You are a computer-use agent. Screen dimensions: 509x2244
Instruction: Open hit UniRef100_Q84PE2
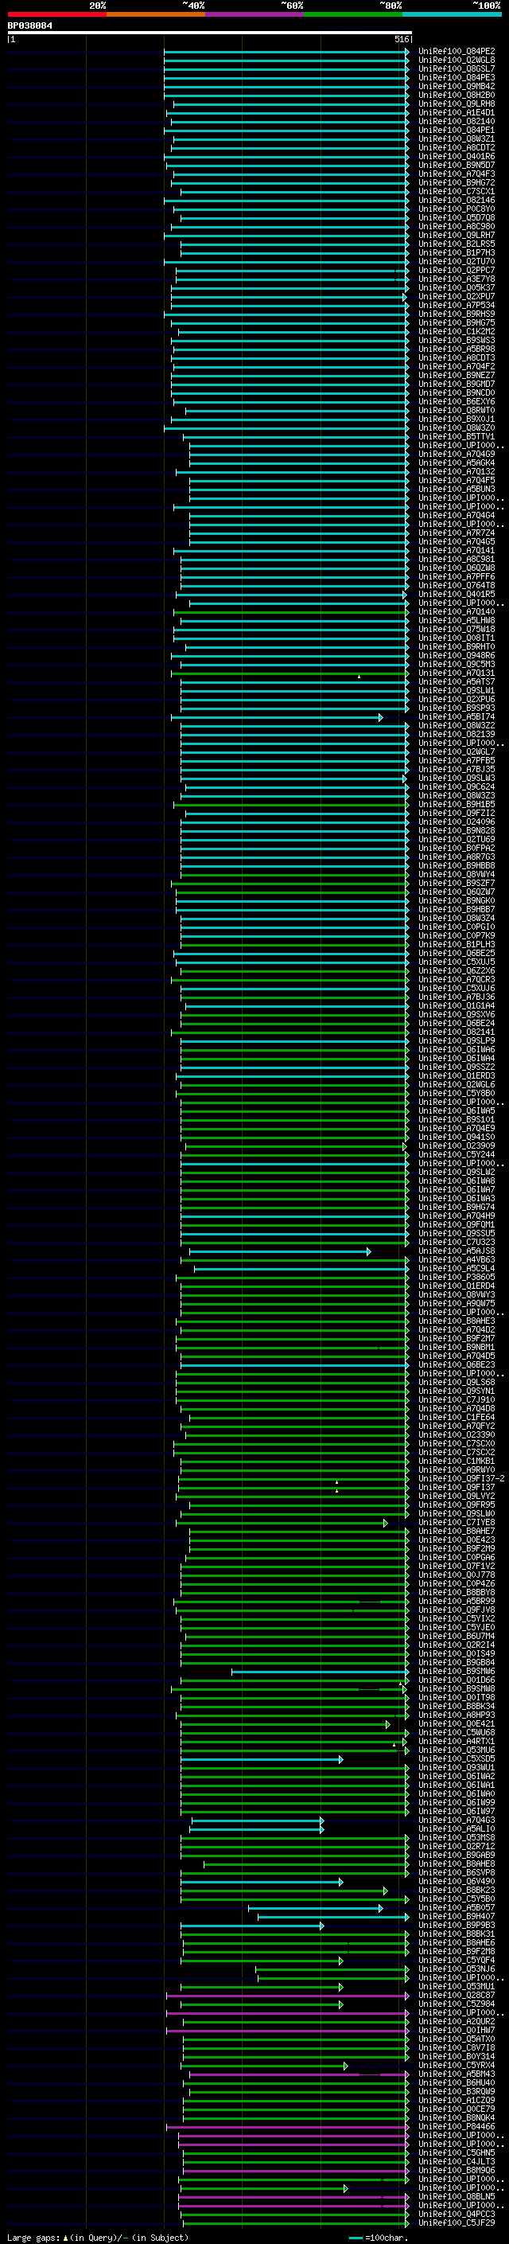[457, 52]
